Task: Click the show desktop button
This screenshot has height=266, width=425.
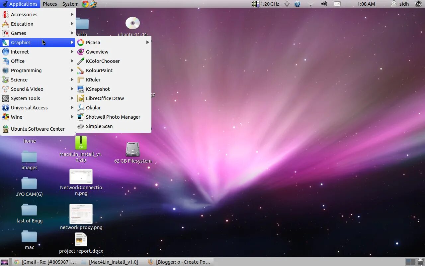Action: 4,262
